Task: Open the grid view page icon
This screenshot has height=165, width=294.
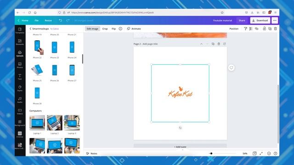Action: [254, 154]
